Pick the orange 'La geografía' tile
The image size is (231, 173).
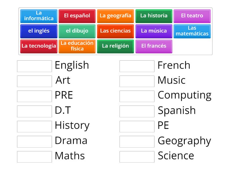point(115,16)
